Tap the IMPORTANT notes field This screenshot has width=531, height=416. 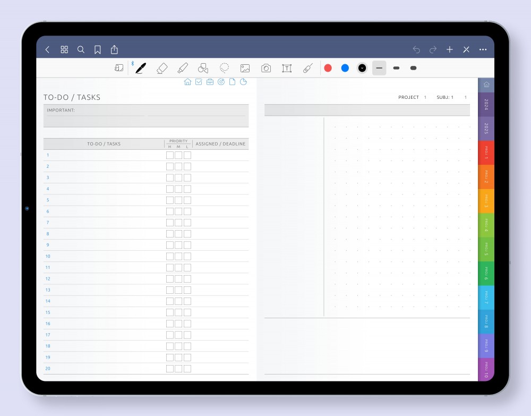point(146,116)
